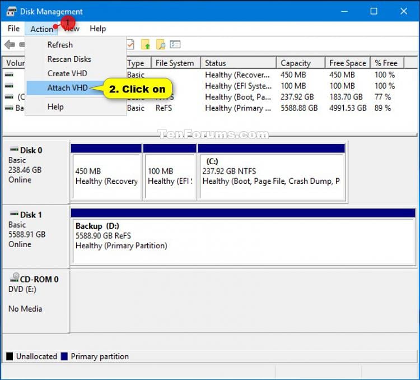Click the document with checkmark toolbar icon
The height and width of the screenshot is (380, 420).
pyautogui.click(x=130, y=44)
